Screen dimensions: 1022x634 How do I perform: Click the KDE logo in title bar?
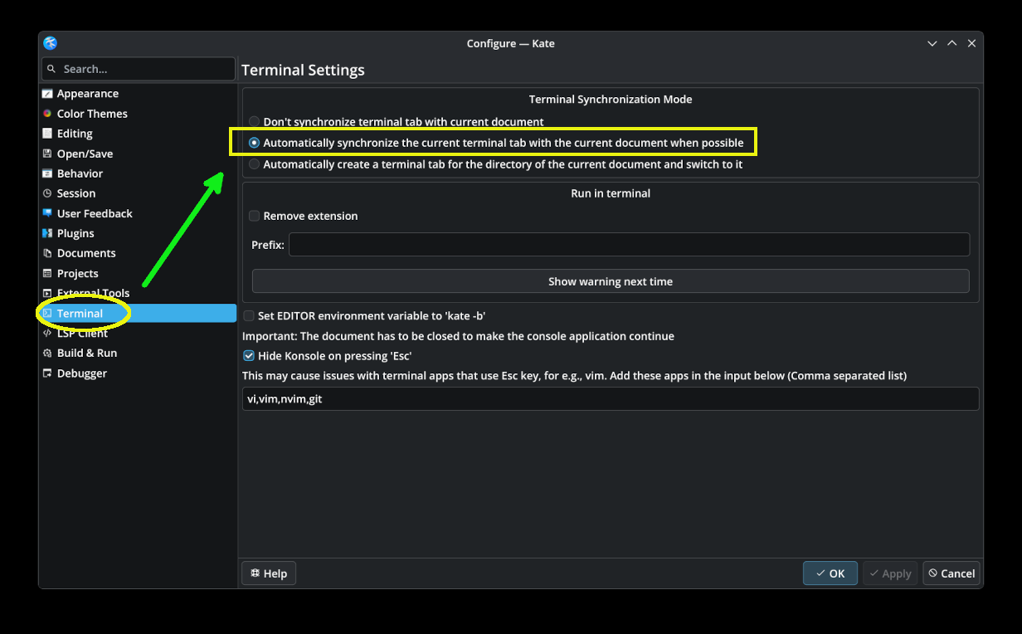pyautogui.click(x=51, y=43)
